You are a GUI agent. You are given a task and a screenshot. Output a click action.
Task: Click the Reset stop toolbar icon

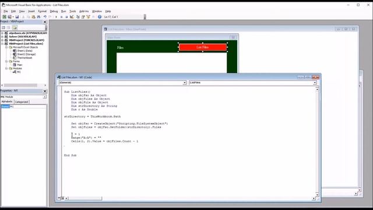coord(66,17)
